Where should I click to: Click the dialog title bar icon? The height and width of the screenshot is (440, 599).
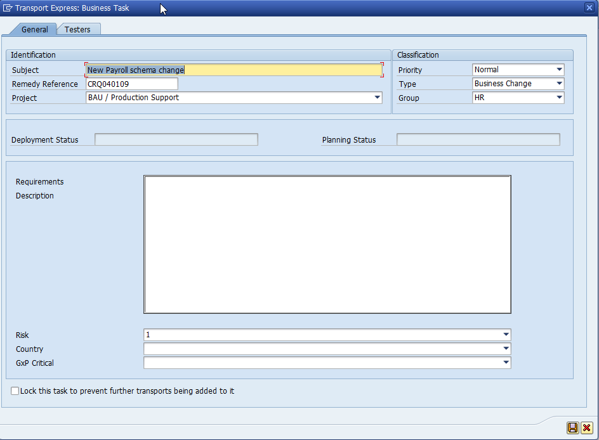tap(7, 8)
